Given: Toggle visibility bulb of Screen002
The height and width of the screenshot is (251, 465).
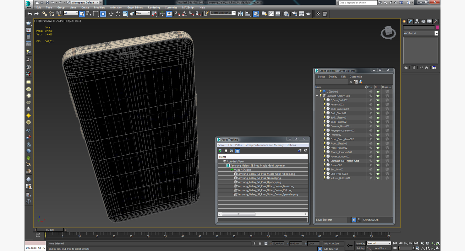Looking at the screenshot, I should pyautogui.click(x=325, y=165).
